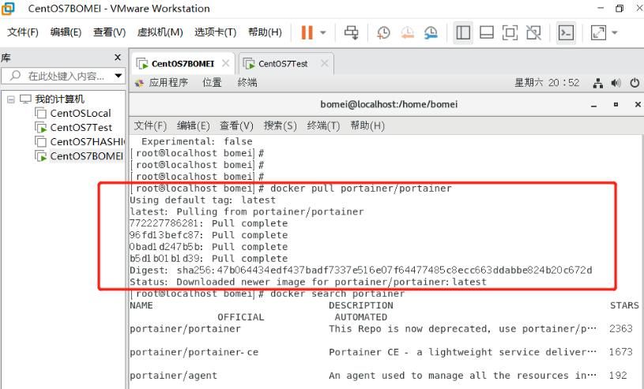Open the terminal 编辑(E) menu
644x389 pixels.
click(193, 125)
